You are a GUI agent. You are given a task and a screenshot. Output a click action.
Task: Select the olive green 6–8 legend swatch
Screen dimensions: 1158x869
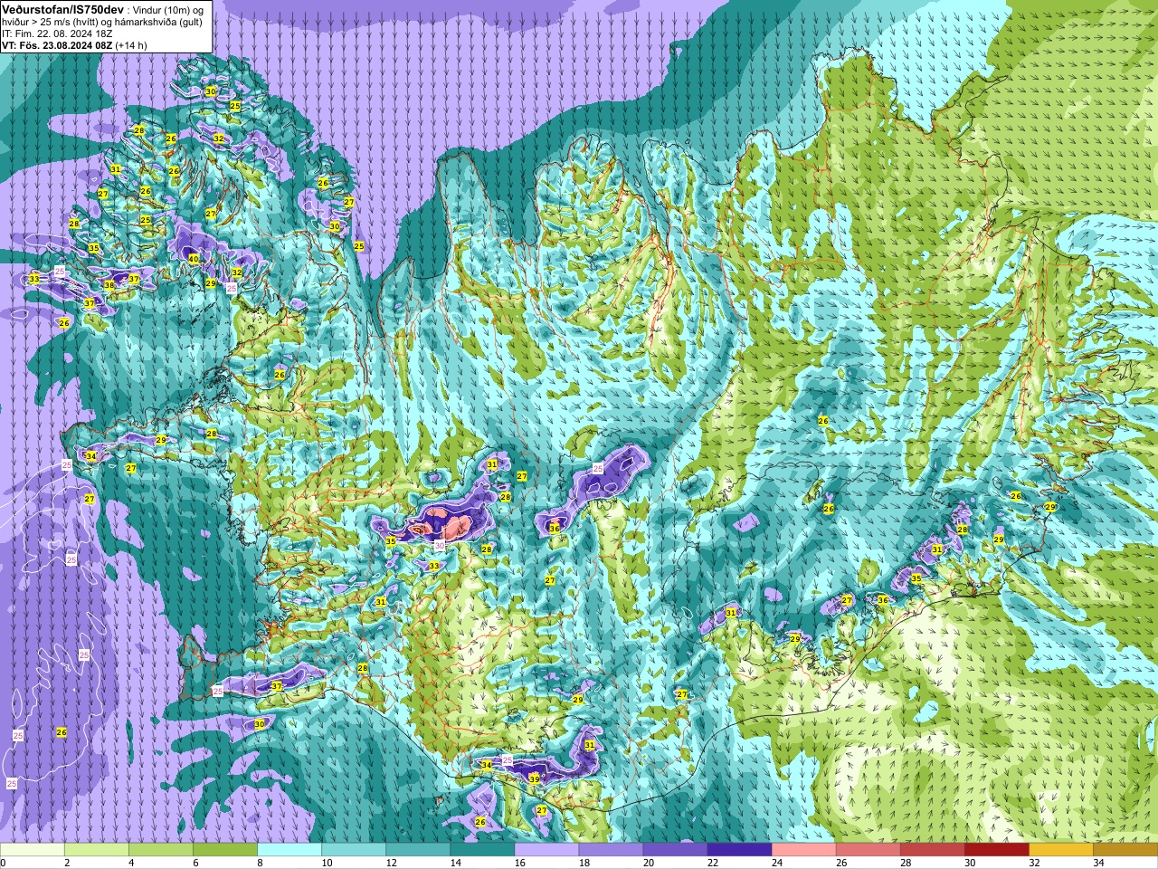(x=225, y=850)
